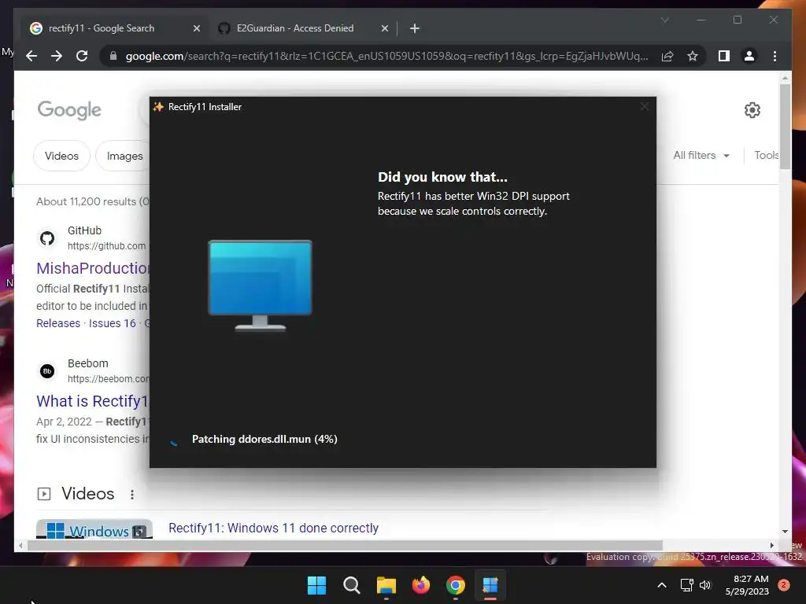
Task: Reload the Google search page
Action: click(82, 56)
